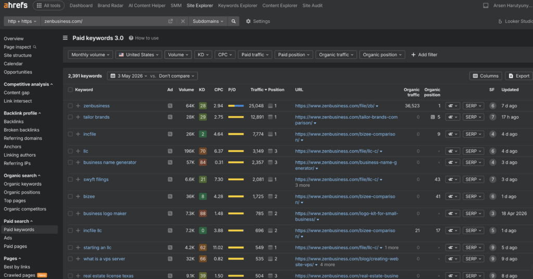Screen dimensions: 533x279
Task: Click the Export button
Action: pos(519,76)
